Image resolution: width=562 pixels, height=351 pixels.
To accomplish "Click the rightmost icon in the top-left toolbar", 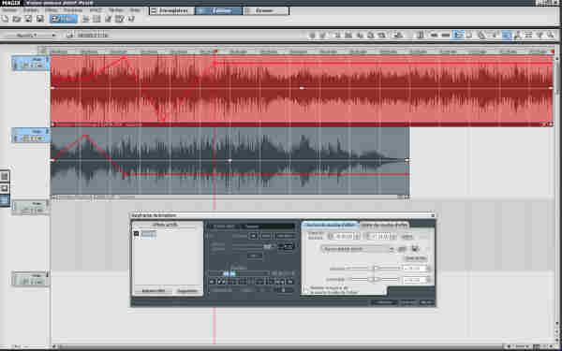I will (x=131, y=19).
